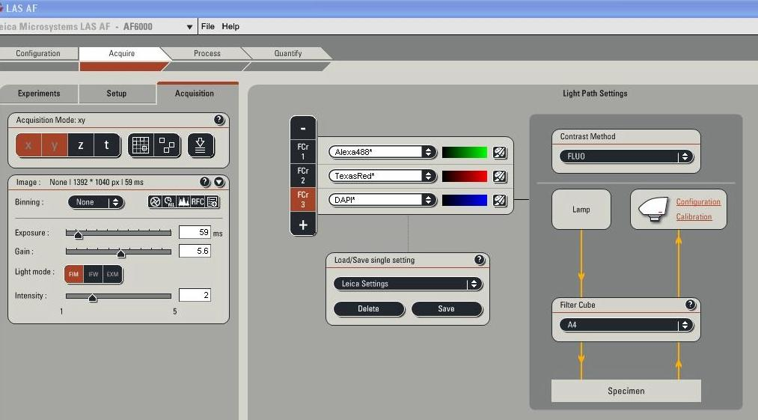
Task: Open the Filter Cube A4 dropdown
Action: (x=626, y=325)
